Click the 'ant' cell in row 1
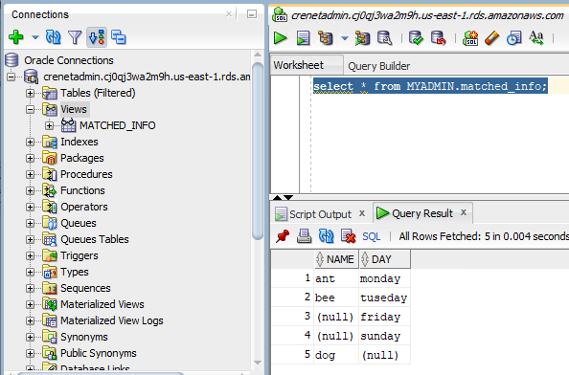 [x=336, y=278]
